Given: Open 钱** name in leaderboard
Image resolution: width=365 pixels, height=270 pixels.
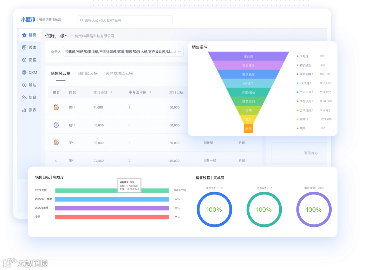Looking at the screenshot, I should click(72, 125).
